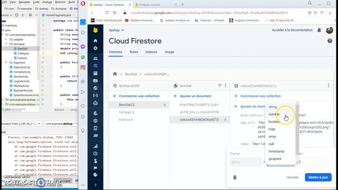
Task: Expand BestSell collection row chevron
Action: click(164, 104)
